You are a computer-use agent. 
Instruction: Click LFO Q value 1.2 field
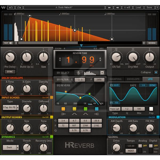(x=127, y=109)
